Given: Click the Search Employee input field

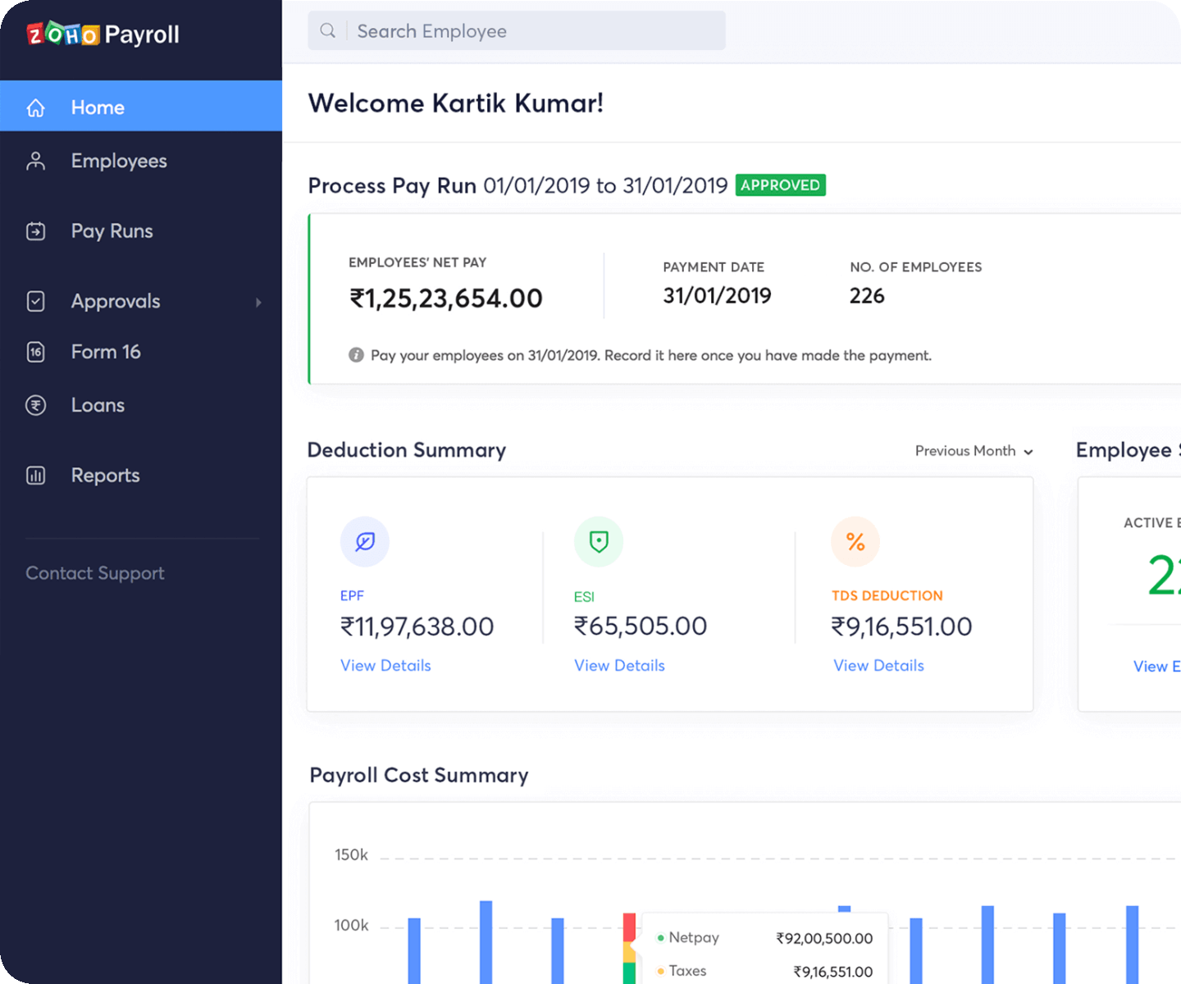Looking at the screenshot, I should (x=533, y=31).
